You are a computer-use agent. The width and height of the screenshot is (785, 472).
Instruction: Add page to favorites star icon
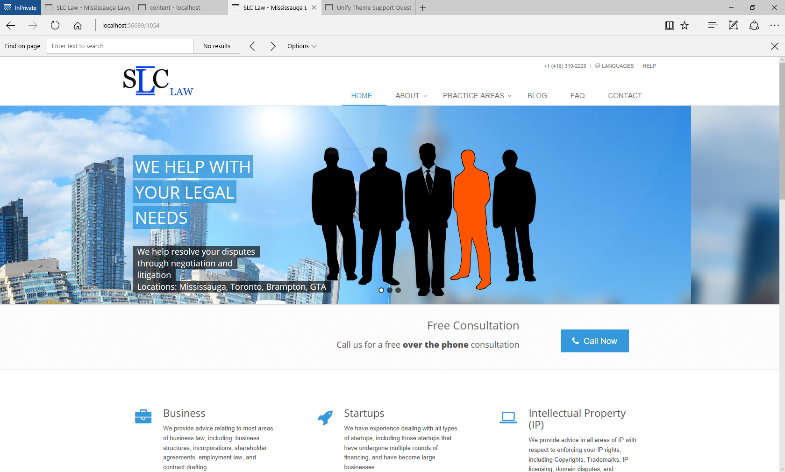(x=685, y=26)
